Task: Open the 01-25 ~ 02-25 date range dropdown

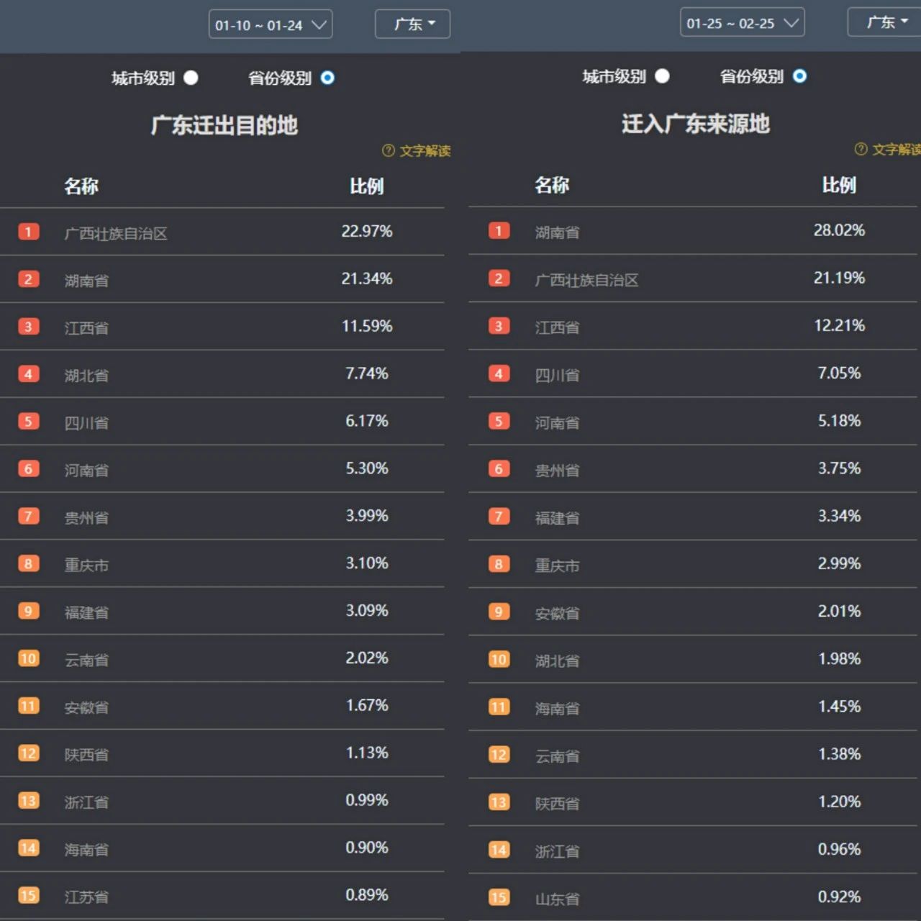Action: click(x=742, y=23)
